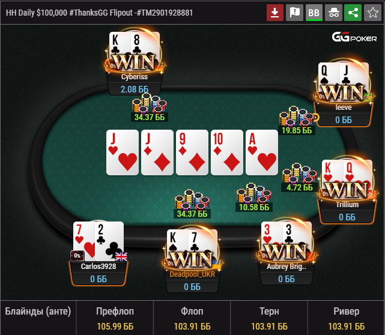Click the Trillium player name plate
This screenshot has height=335, width=385.
tap(347, 211)
